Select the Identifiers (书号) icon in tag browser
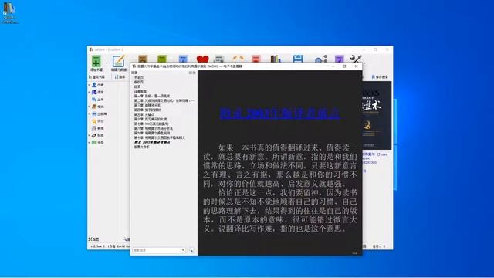Screen dimensions: 494x278 (x=94, y=143)
